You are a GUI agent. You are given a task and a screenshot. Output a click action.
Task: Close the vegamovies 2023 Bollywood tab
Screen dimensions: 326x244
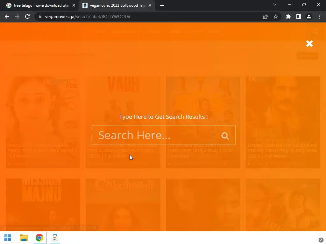click(x=150, y=5)
